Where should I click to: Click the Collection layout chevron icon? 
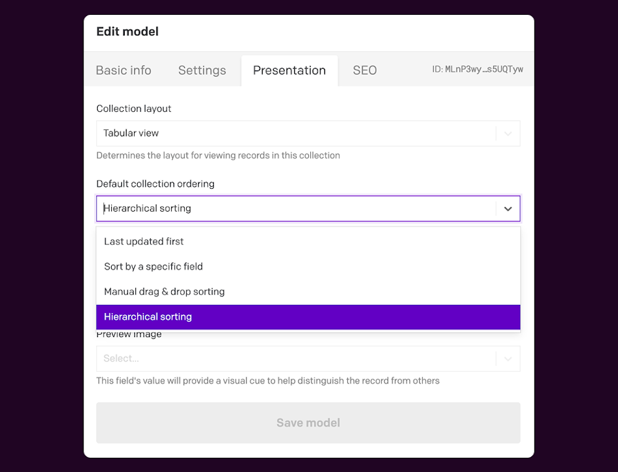pos(507,134)
